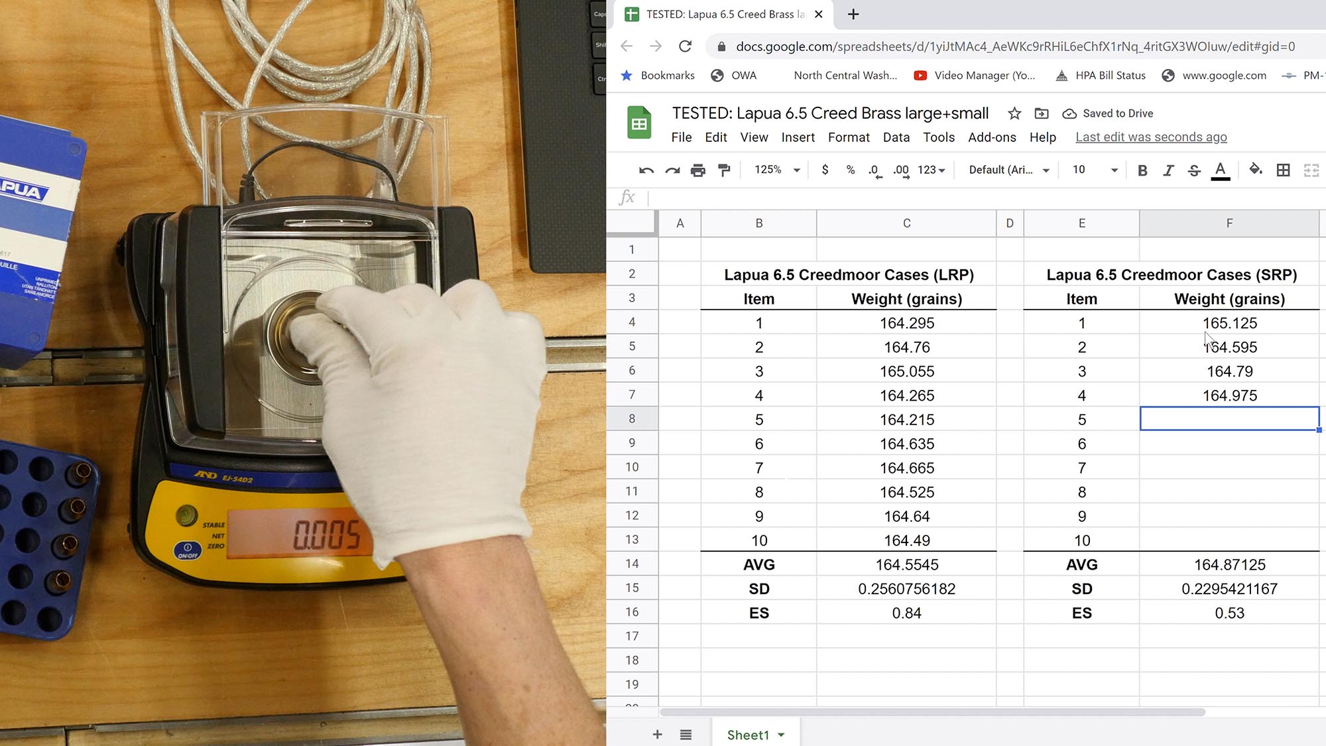Open the font size 10 dropdown
Screen dimensions: 1326x746
pyautogui.click(x=1095, y=170)
